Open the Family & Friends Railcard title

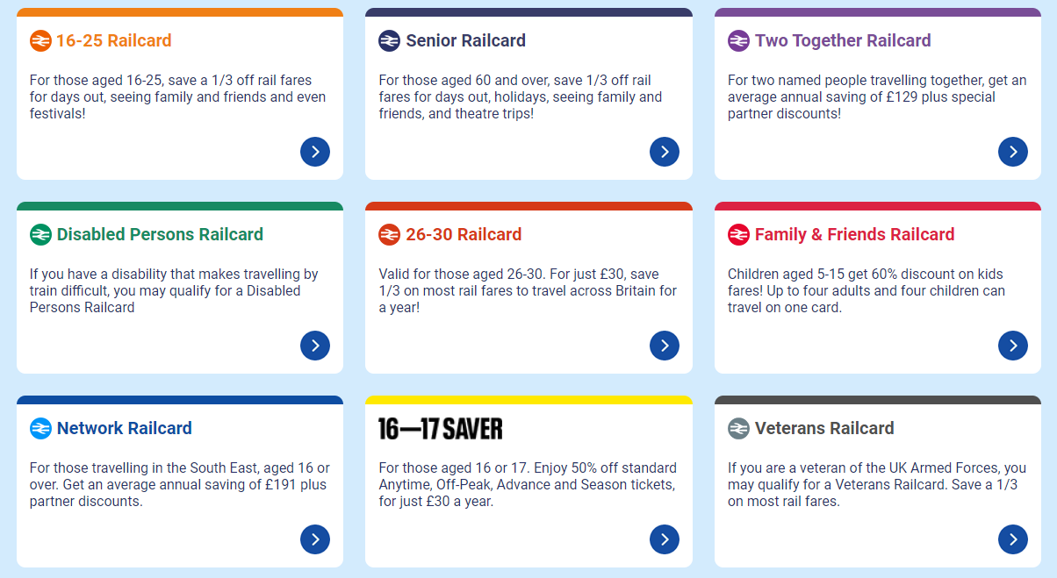(854, 235)
